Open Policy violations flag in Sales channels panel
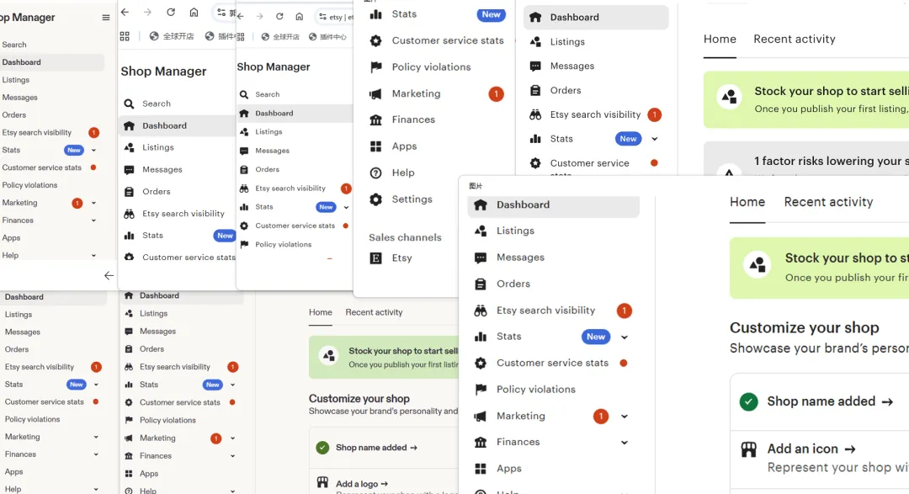Viewport: 909px width, 494px height. click(376, 66)
